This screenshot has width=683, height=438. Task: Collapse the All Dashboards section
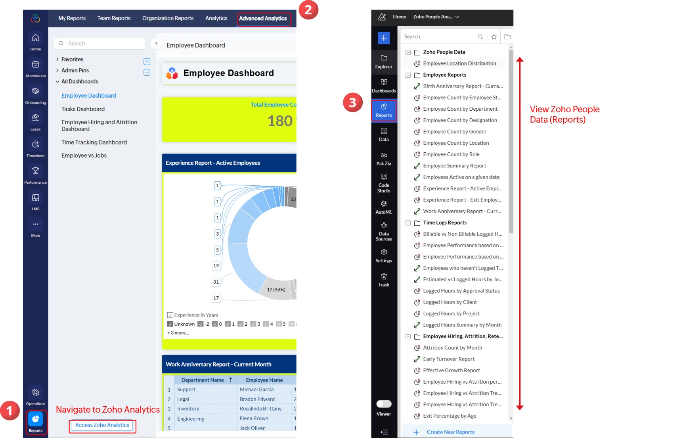(57, 82)
